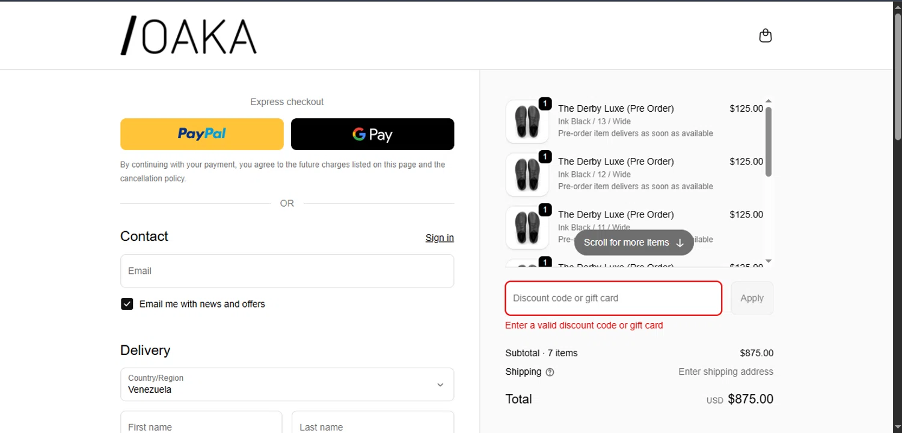902x433 pixels.
Task: Click the order summary scrollbar thumb
Action: tap(769, 142)
